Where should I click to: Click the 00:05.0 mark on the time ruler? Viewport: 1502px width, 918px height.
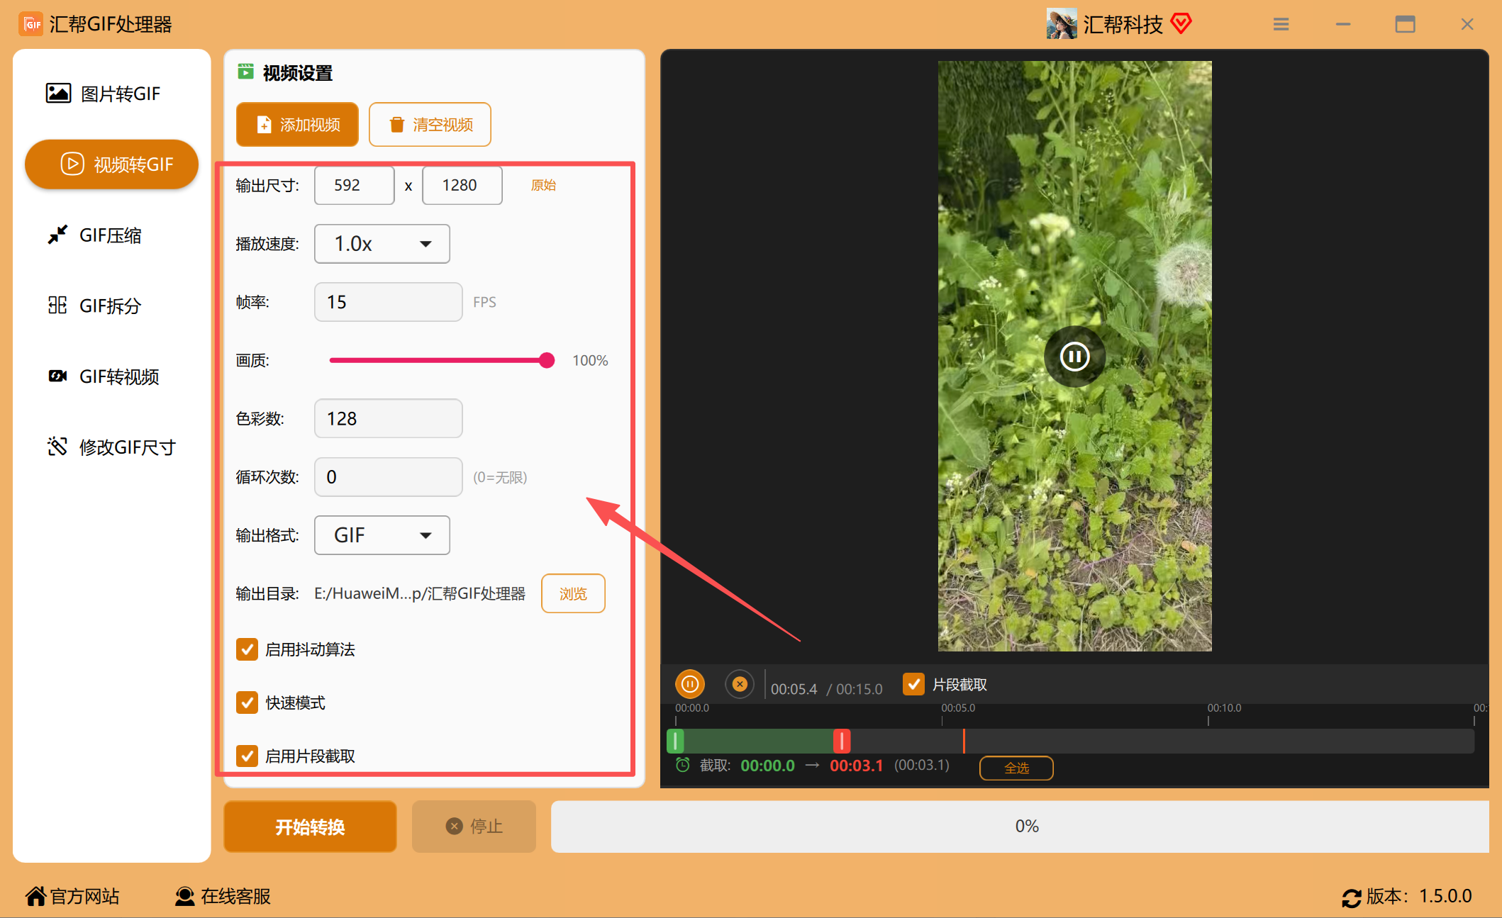pos(958,708)
